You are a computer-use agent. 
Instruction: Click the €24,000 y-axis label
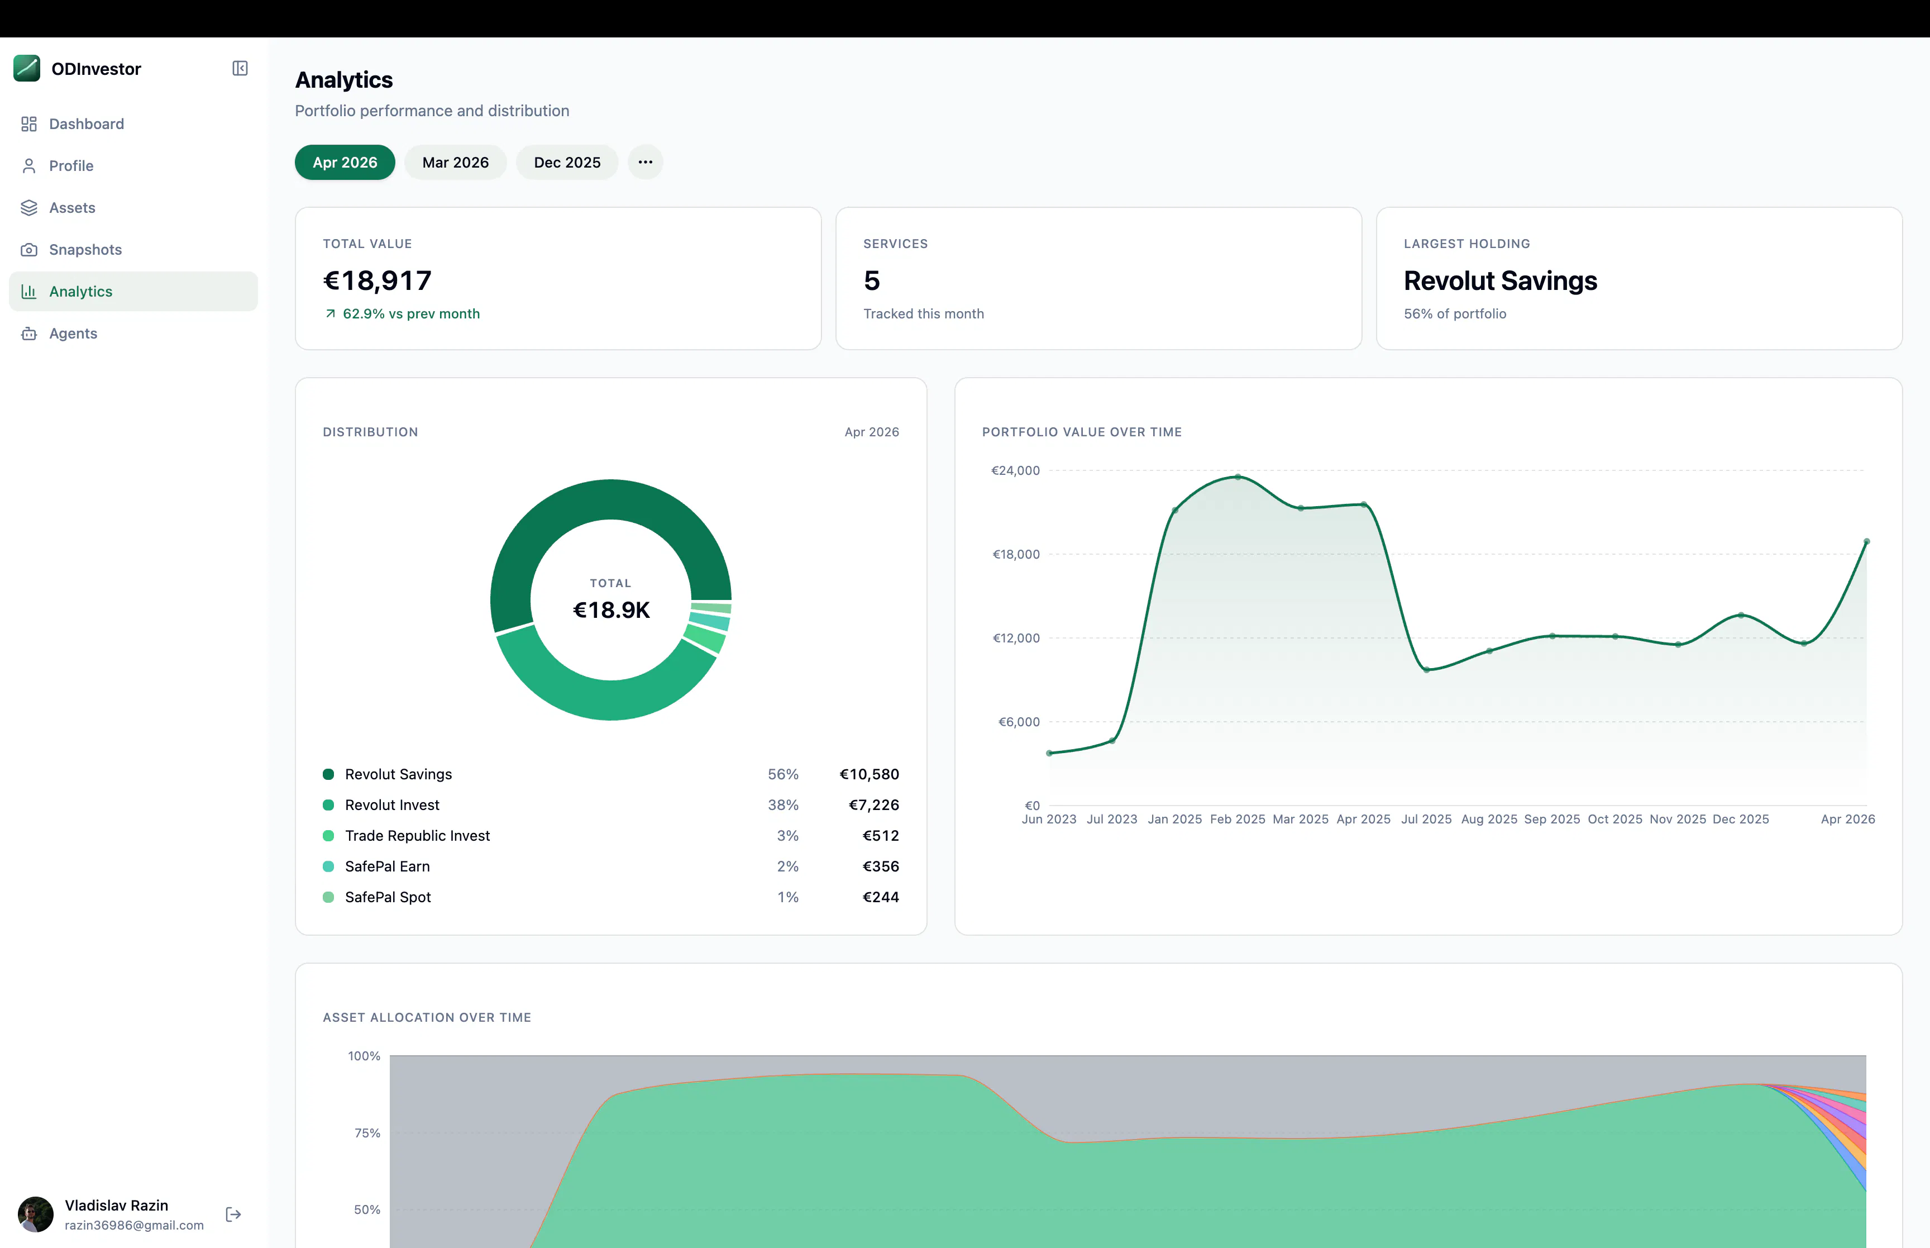[1016, 470]
